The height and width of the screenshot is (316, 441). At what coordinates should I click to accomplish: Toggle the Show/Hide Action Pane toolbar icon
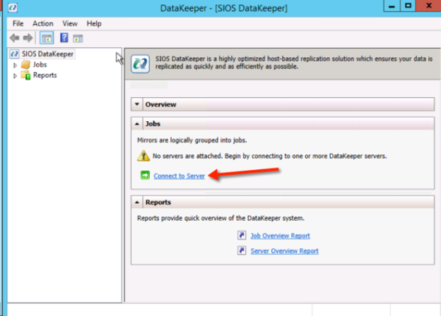tap(78, 38)
